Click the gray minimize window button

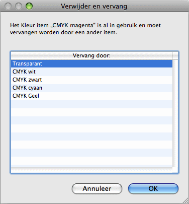pyautogui.click(x=19, y=6)
